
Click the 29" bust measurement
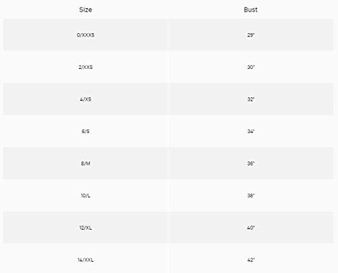[x=251, y=35]
